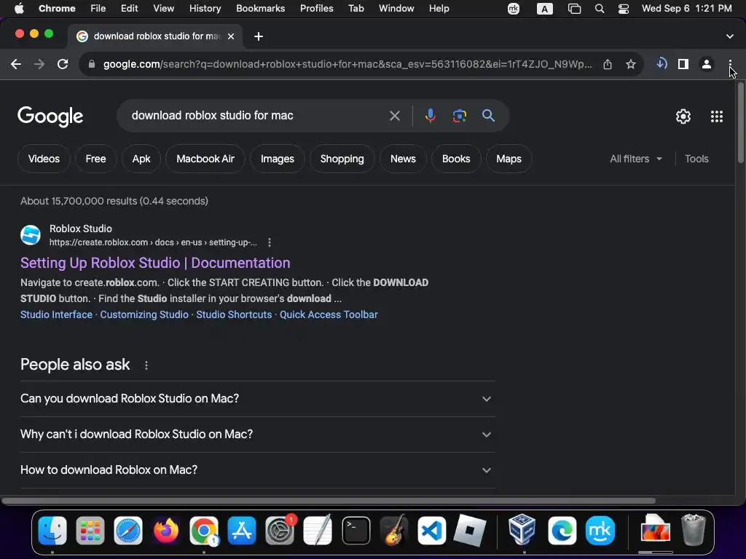The image size is (746, 559).
Task: Share this page from the address bar
Action: click(x=608, y=64)
